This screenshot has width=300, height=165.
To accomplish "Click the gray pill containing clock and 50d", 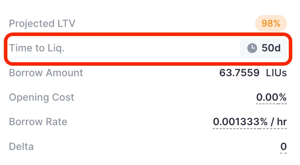I will (263, 48).
